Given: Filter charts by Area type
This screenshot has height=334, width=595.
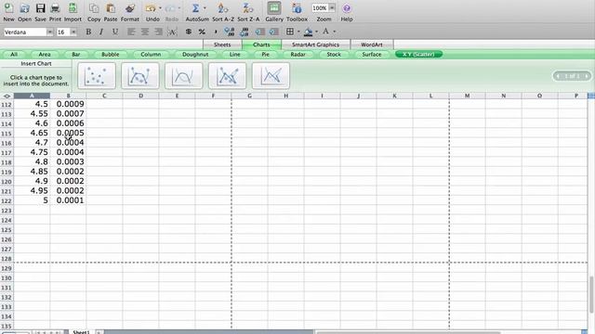Looking at the screenshot, I should (x=45, y=55).
